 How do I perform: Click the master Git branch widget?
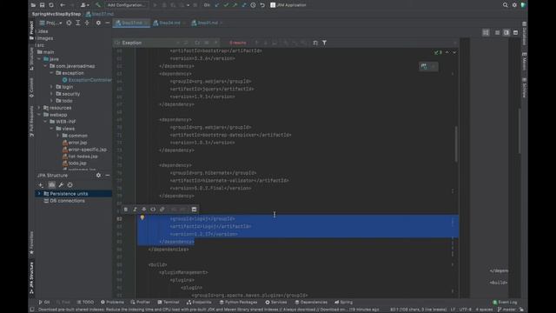click(506, 310)
